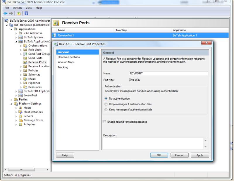The image size is (234, 181).
Task: Click the dialog Help button
Action: pos(65,155)
